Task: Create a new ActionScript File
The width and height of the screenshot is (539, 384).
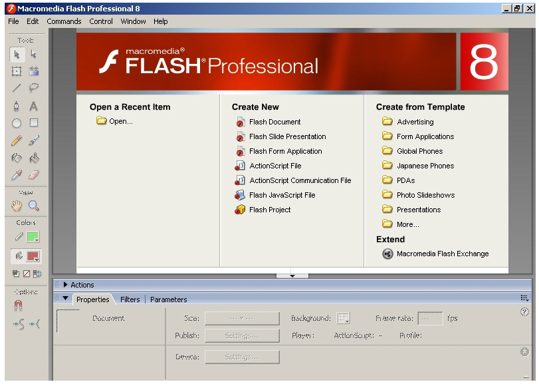Action: click(268, 166)
